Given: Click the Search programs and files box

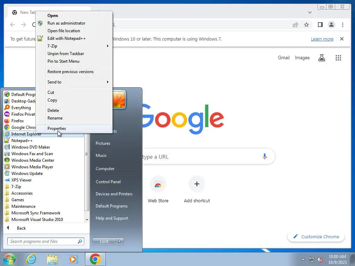Looking at the screenshot, I should (x=45, y=241).
